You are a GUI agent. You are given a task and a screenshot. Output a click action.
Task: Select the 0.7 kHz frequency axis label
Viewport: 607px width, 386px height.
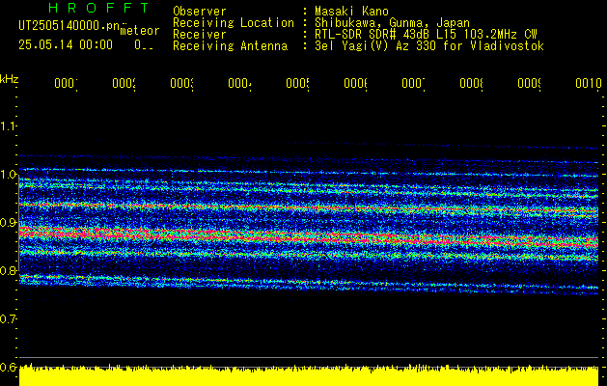pyautogui.click(x=8, y=318)
